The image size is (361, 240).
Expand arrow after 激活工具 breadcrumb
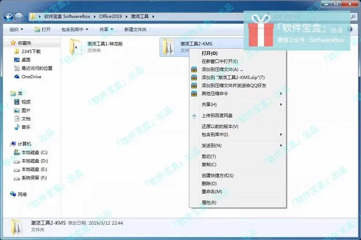click(x=153, y=16)
